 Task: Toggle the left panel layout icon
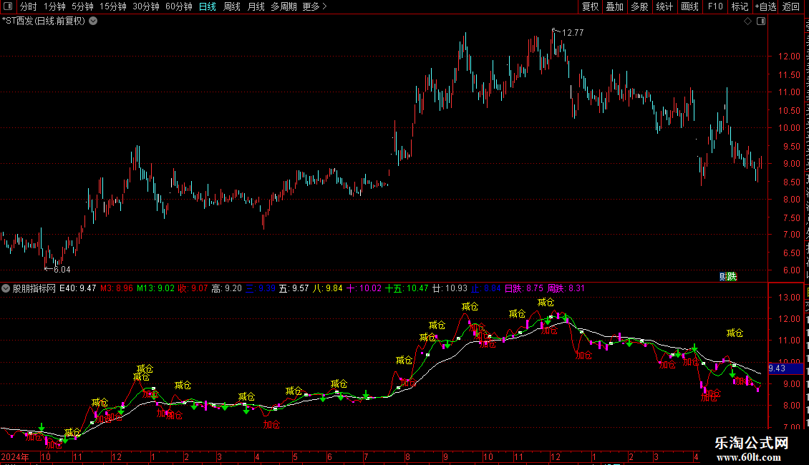pos(8,6)
